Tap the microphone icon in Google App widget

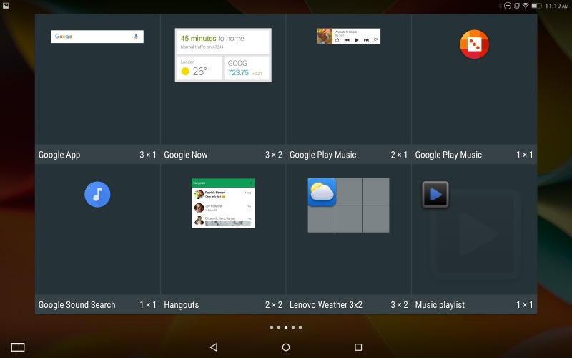[136, 37]
